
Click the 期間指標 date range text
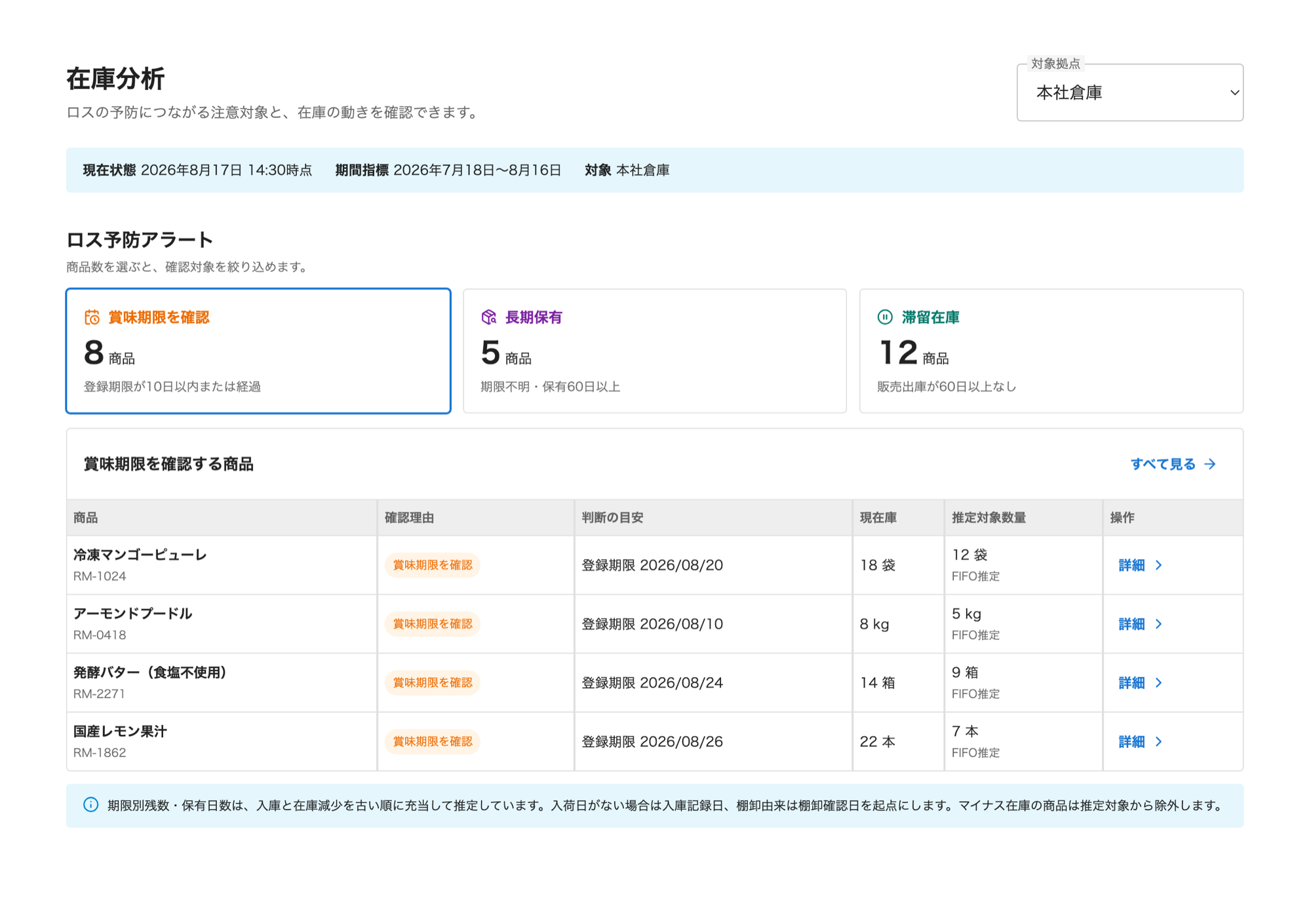pos(448,170)
